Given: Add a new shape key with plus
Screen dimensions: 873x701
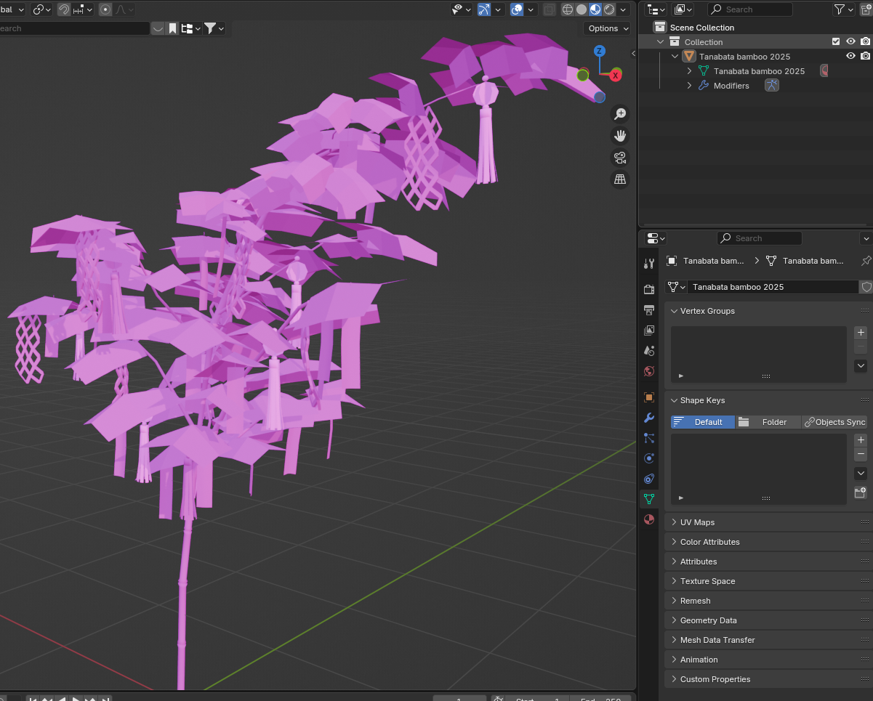Looking at the screenshot, I should (x=861, y=440).
